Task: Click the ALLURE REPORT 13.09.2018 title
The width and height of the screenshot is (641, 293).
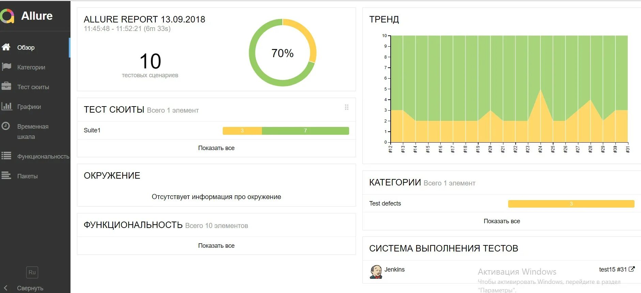Action: (x=144, y=19)
